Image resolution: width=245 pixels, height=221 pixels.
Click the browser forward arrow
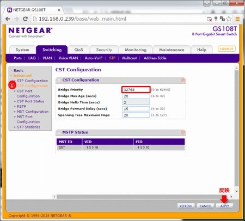[16, 19]
